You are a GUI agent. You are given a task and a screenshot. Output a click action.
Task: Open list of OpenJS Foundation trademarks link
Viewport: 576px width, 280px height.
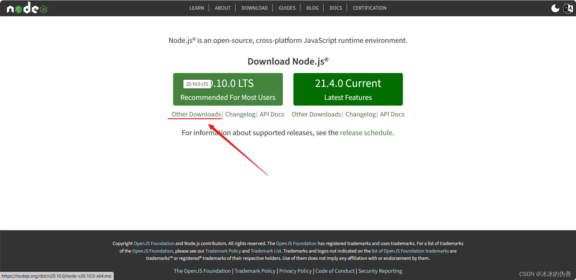[x=410, y=251]
